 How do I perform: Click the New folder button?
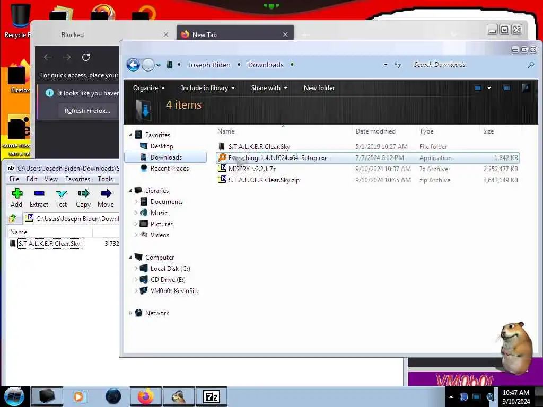(319, 88)
